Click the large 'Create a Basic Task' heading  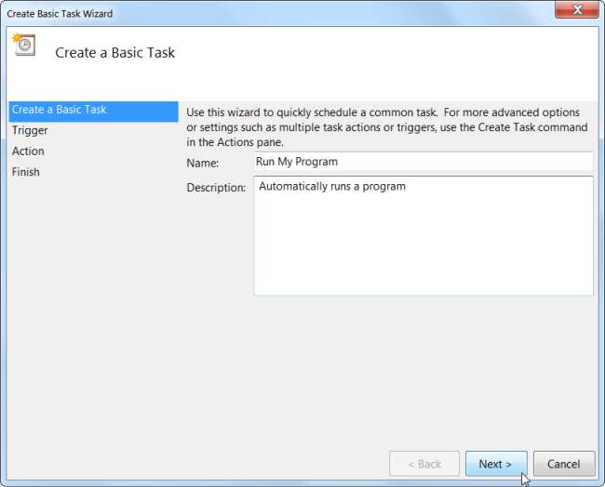click(115, 53)
